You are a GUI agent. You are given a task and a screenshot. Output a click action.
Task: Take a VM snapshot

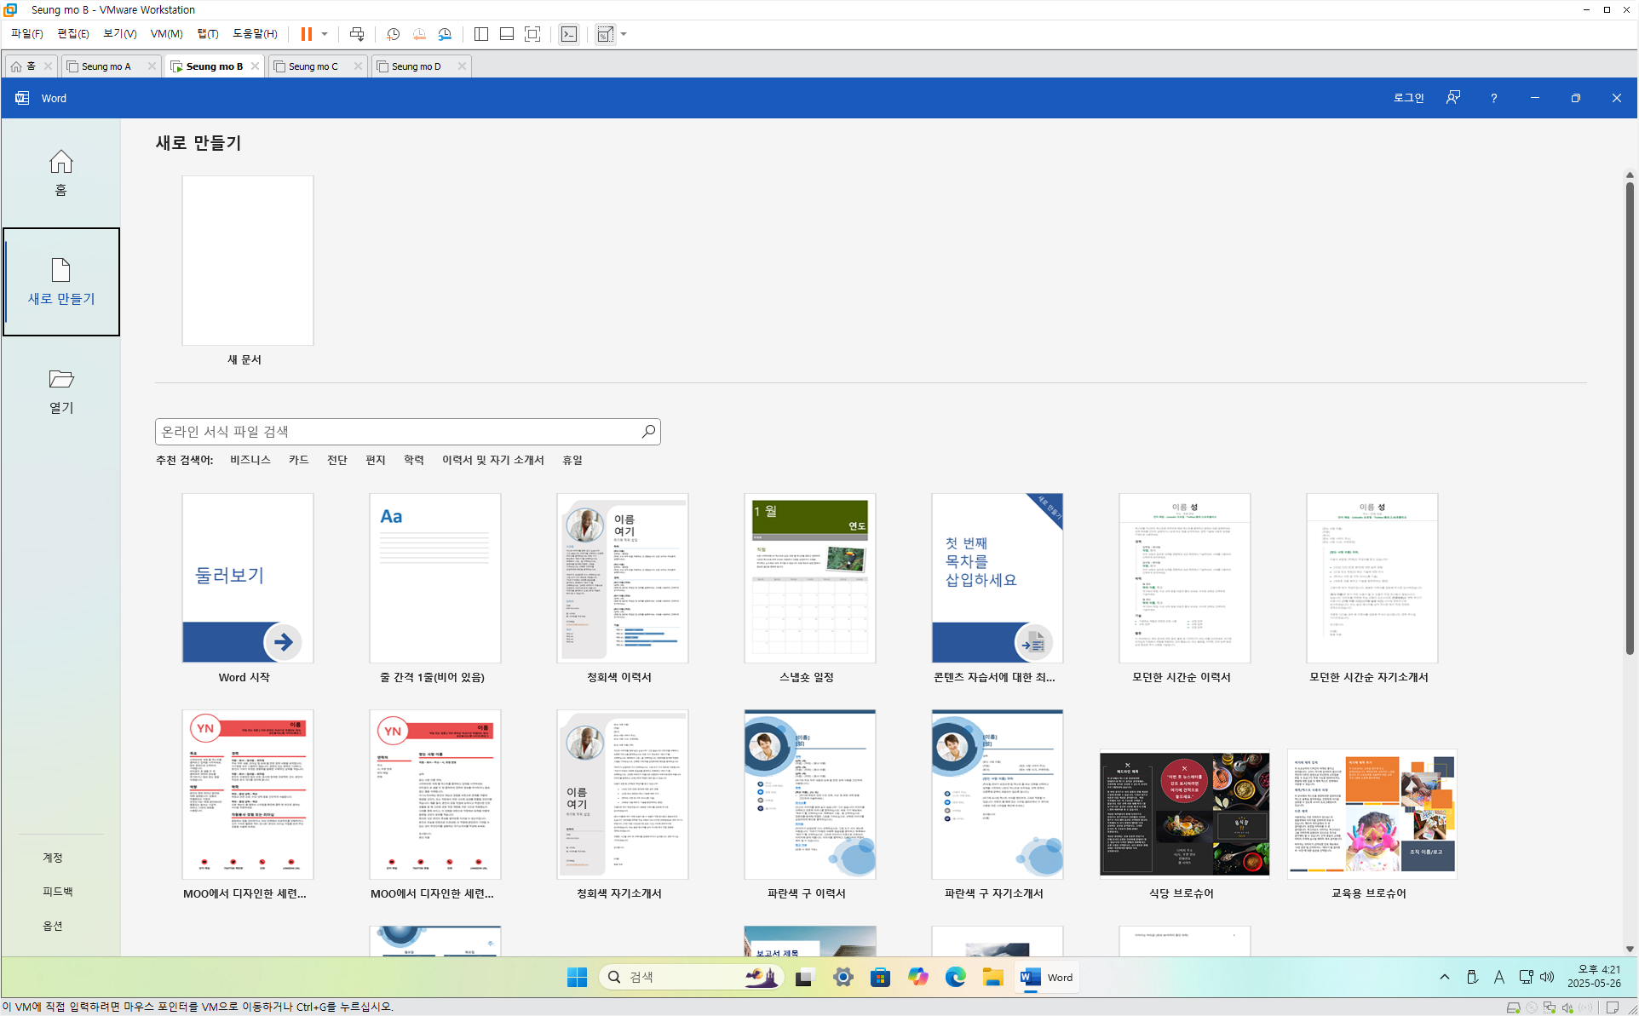(x=393, y=34)
